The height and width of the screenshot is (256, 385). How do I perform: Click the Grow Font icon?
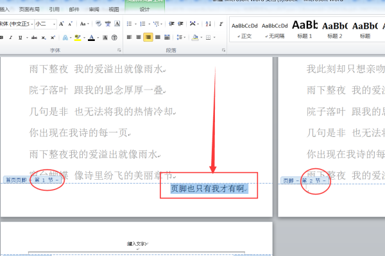click(62, 24)
